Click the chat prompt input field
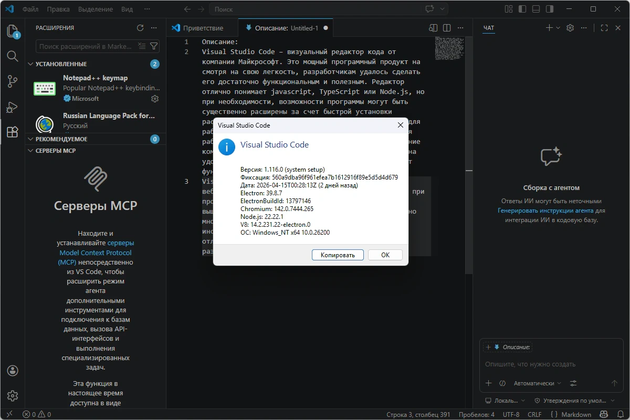 550,364
